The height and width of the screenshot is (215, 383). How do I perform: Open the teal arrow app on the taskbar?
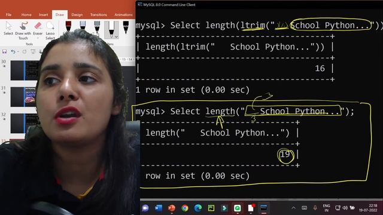coord(224,208)
